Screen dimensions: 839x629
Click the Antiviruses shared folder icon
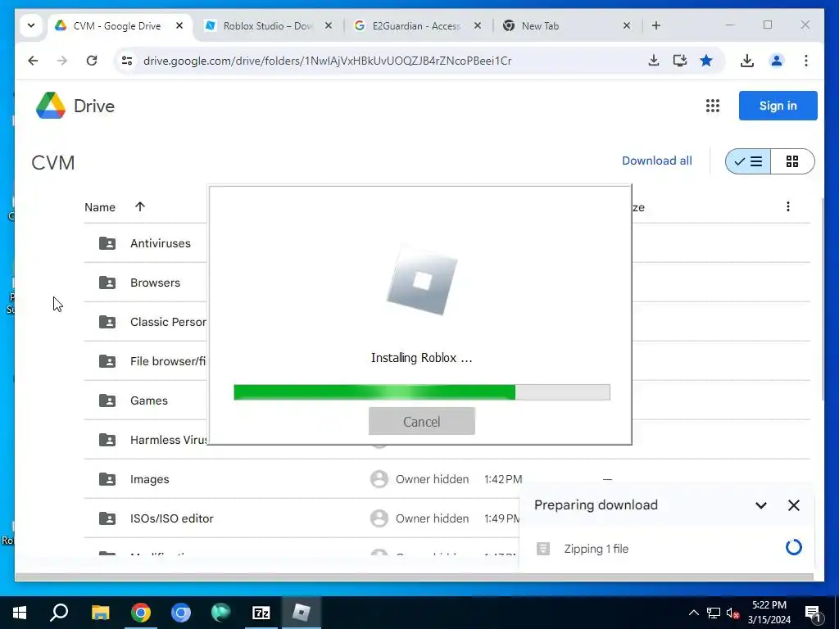point(107,243)
